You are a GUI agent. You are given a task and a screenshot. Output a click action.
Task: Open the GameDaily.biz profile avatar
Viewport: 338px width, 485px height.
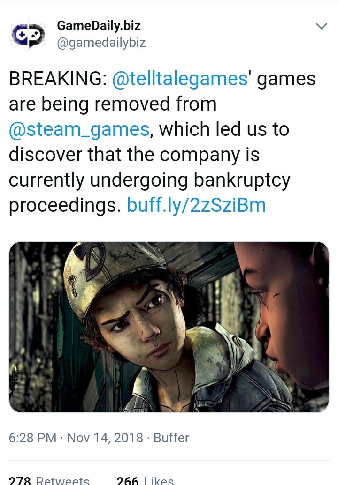[x=28, y=35]
